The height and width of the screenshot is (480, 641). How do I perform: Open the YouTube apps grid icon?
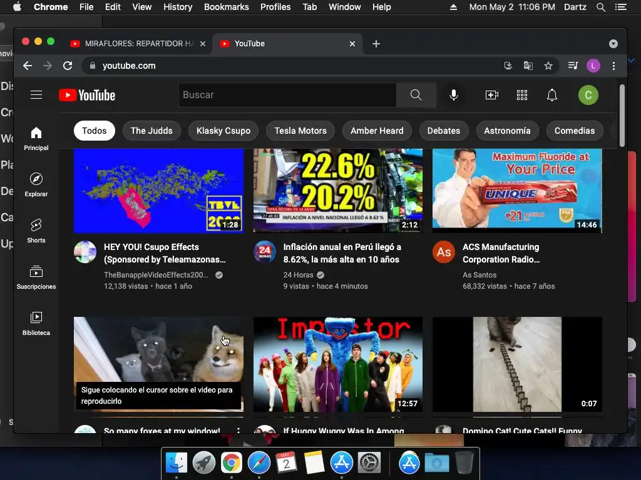click(522, 95)
